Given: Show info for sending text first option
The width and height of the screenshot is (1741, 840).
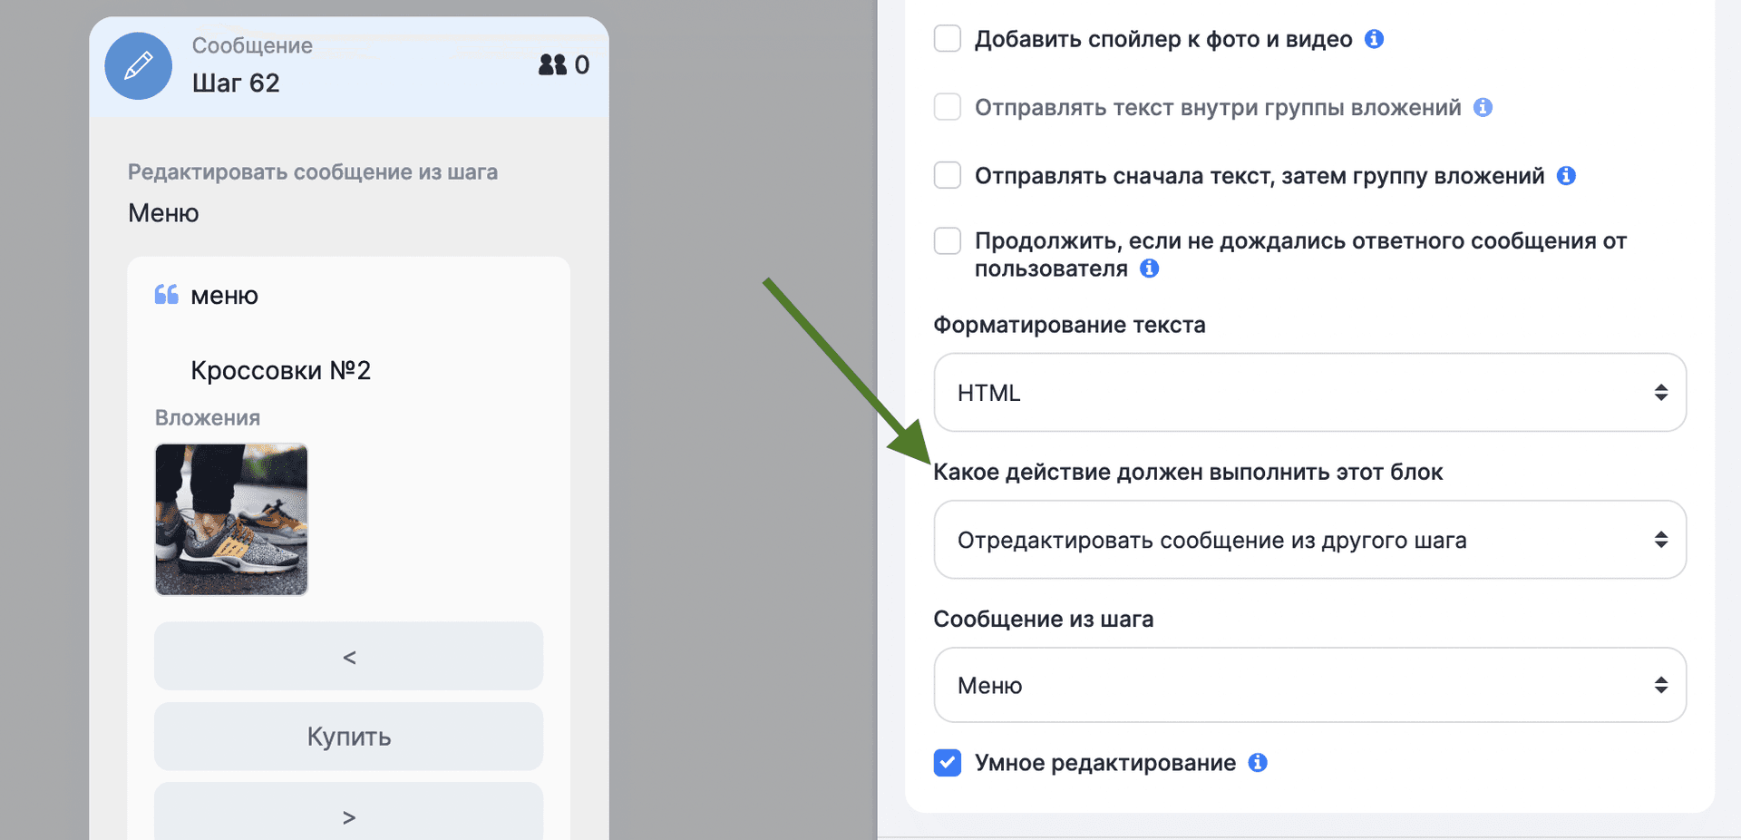Looking at the screenshot, I should [1566, 176].
